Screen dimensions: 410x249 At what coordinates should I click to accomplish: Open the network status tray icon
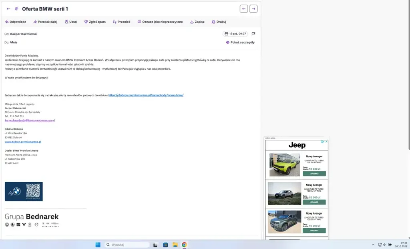coord(380,245)
